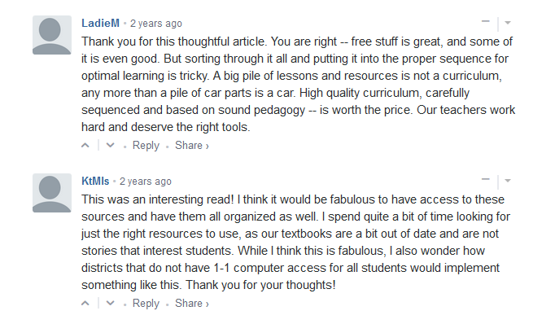Image resolution: width=555 pixels, height=324 pixels.
Task: Reply to KtMIs's comment
Action: 146,303
